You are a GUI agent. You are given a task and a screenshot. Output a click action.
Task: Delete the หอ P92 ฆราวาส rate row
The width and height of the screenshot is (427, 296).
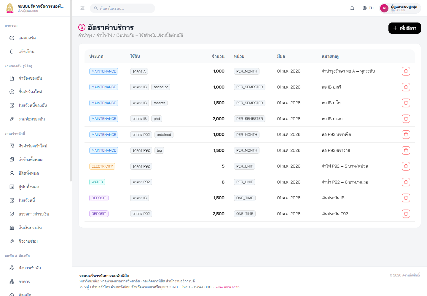[406, 150]
